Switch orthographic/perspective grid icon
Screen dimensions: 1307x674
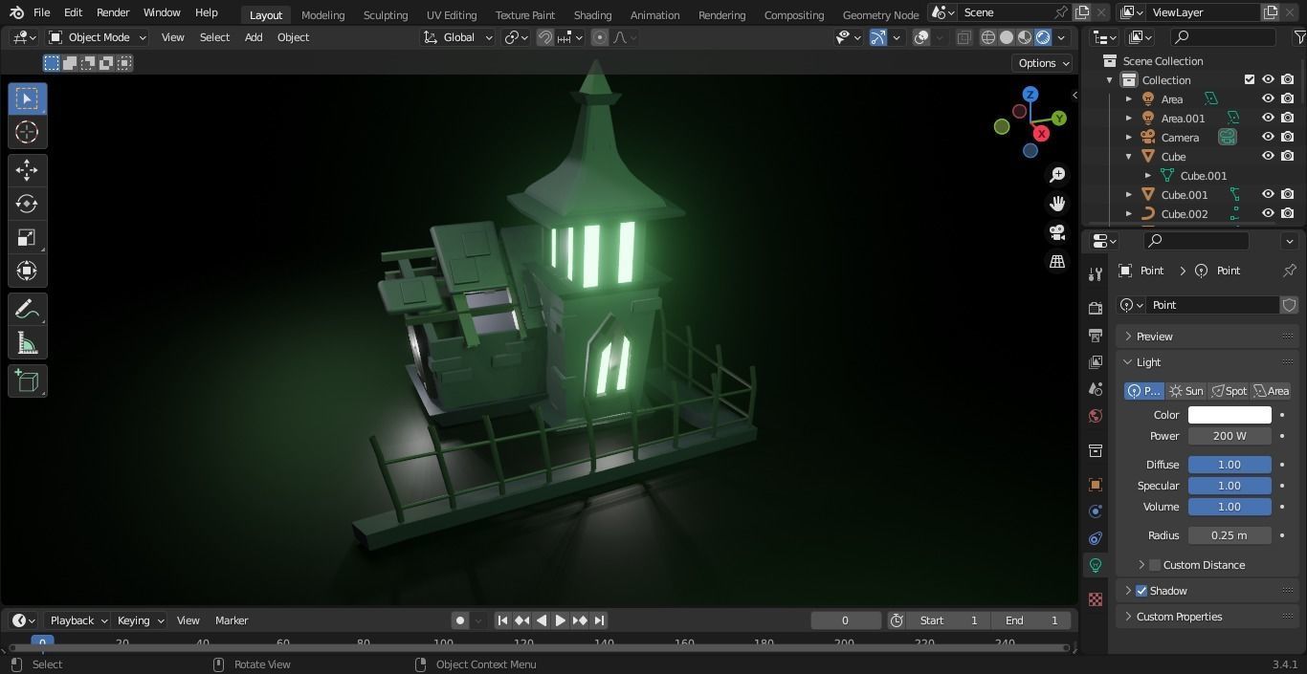coord(1057,261)
